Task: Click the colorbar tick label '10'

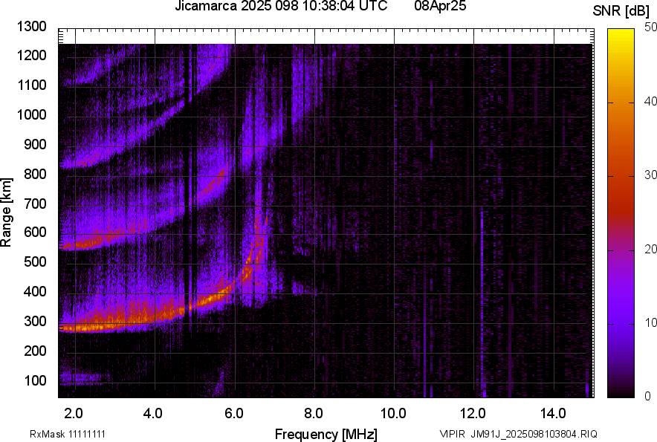Action: (650, 322)
